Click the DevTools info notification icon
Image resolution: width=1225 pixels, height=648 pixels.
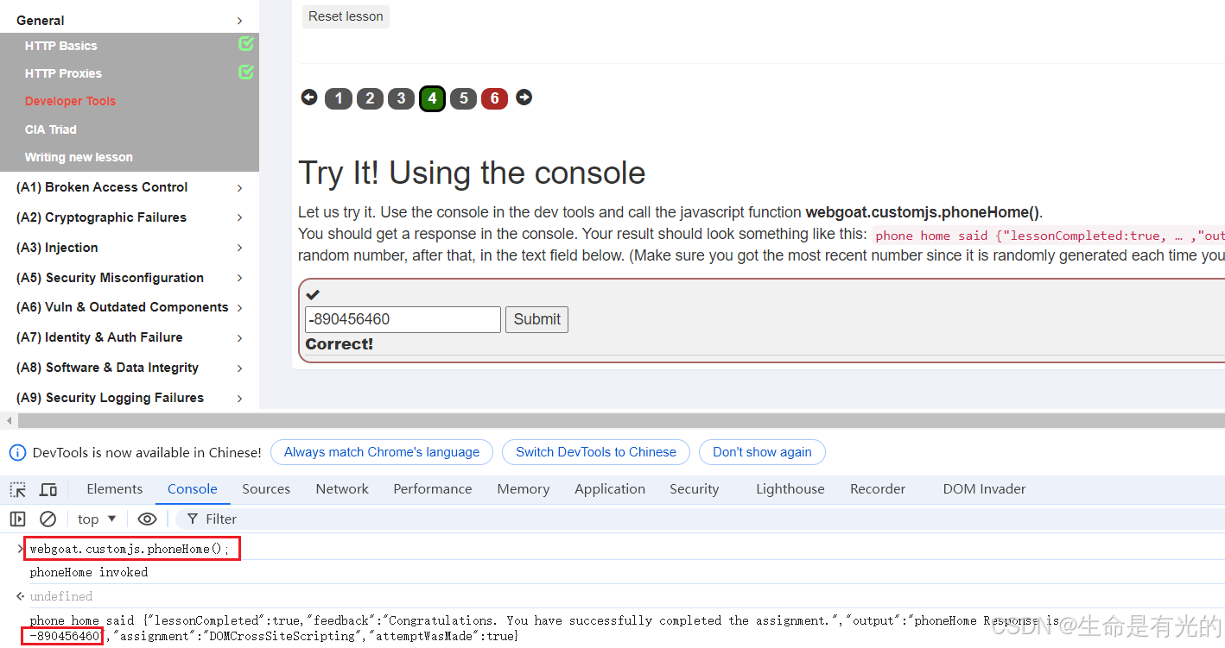coord(17,452)
